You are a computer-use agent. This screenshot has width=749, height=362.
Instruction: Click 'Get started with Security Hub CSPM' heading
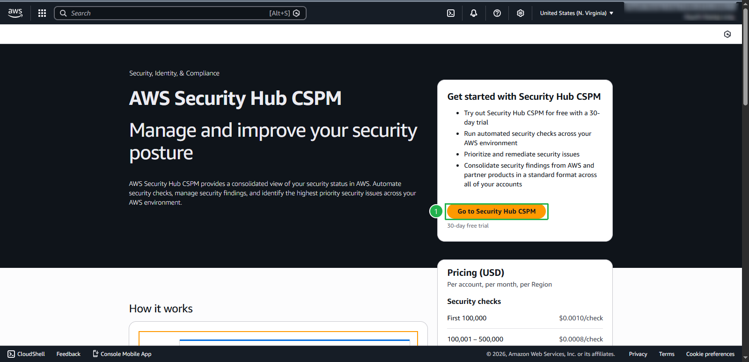click(x=524, y=96)
